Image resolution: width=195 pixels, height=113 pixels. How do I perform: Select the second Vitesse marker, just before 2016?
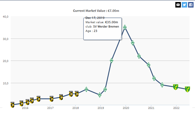[21, 103]
